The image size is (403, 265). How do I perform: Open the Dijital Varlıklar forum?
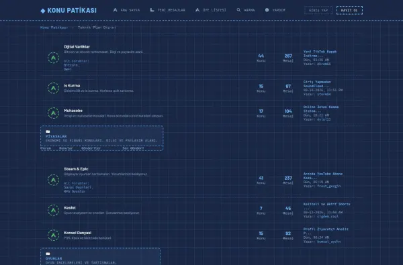[77, 47]
